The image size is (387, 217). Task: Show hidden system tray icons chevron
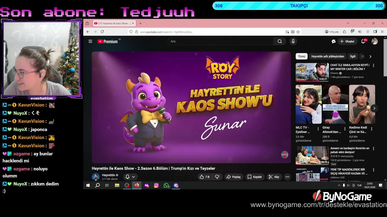click(x=339, y=185)
